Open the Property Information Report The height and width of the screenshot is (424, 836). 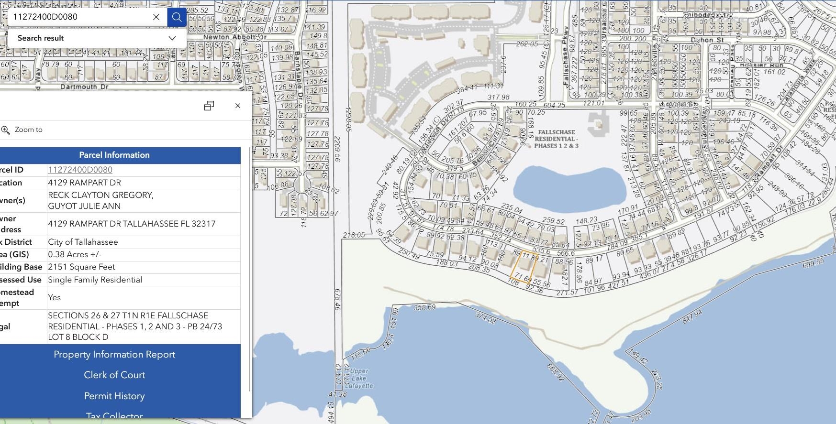point(114,354)
